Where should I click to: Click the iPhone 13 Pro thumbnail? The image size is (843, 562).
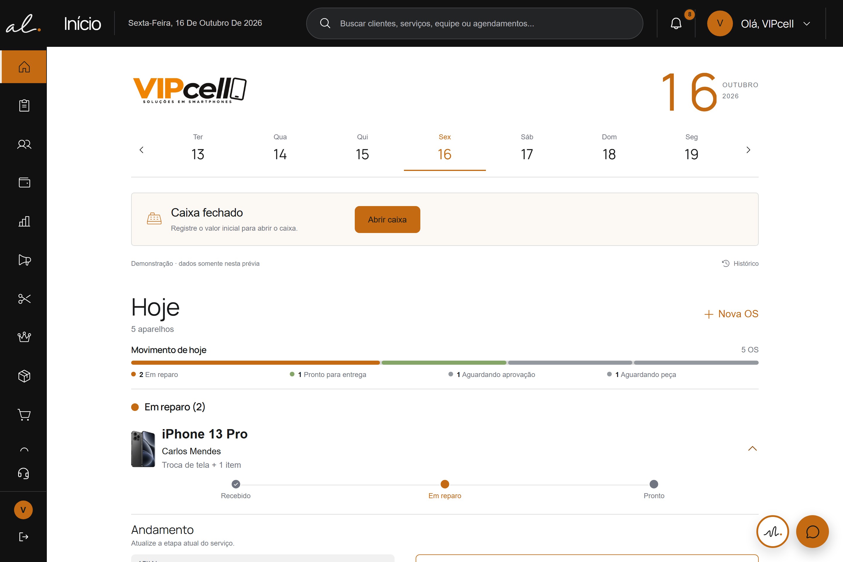(143, 449)
